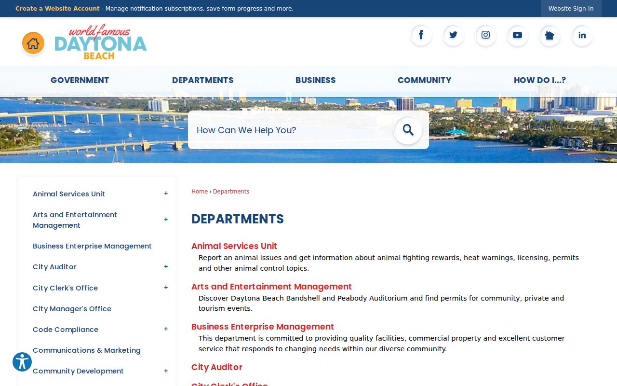Select Animal Services Unit in sidebar

tap(69, 194)
